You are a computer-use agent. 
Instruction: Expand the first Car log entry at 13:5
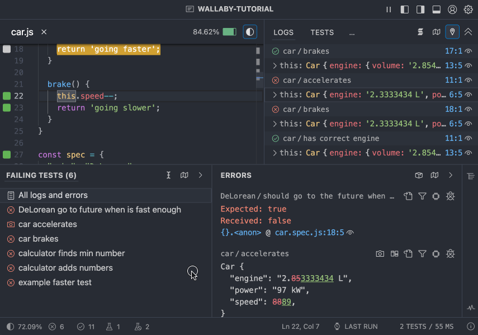[275, 65]
